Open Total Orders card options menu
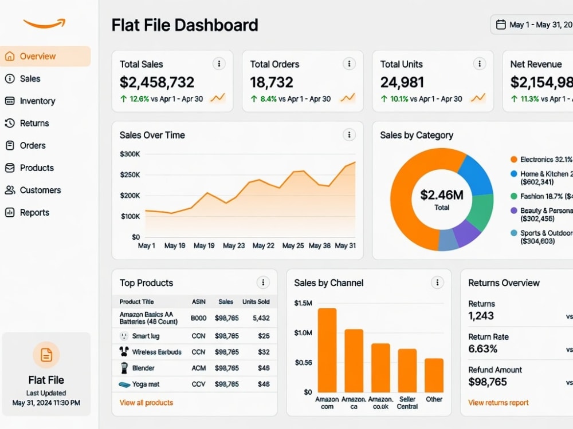The width and height of the screenshot is (573, 429). coord(349,64)
